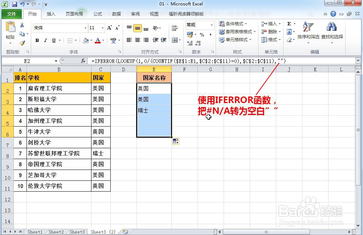
Task: Click the increase indent icon
Action: pyautogui.click(x=163, y=40)
